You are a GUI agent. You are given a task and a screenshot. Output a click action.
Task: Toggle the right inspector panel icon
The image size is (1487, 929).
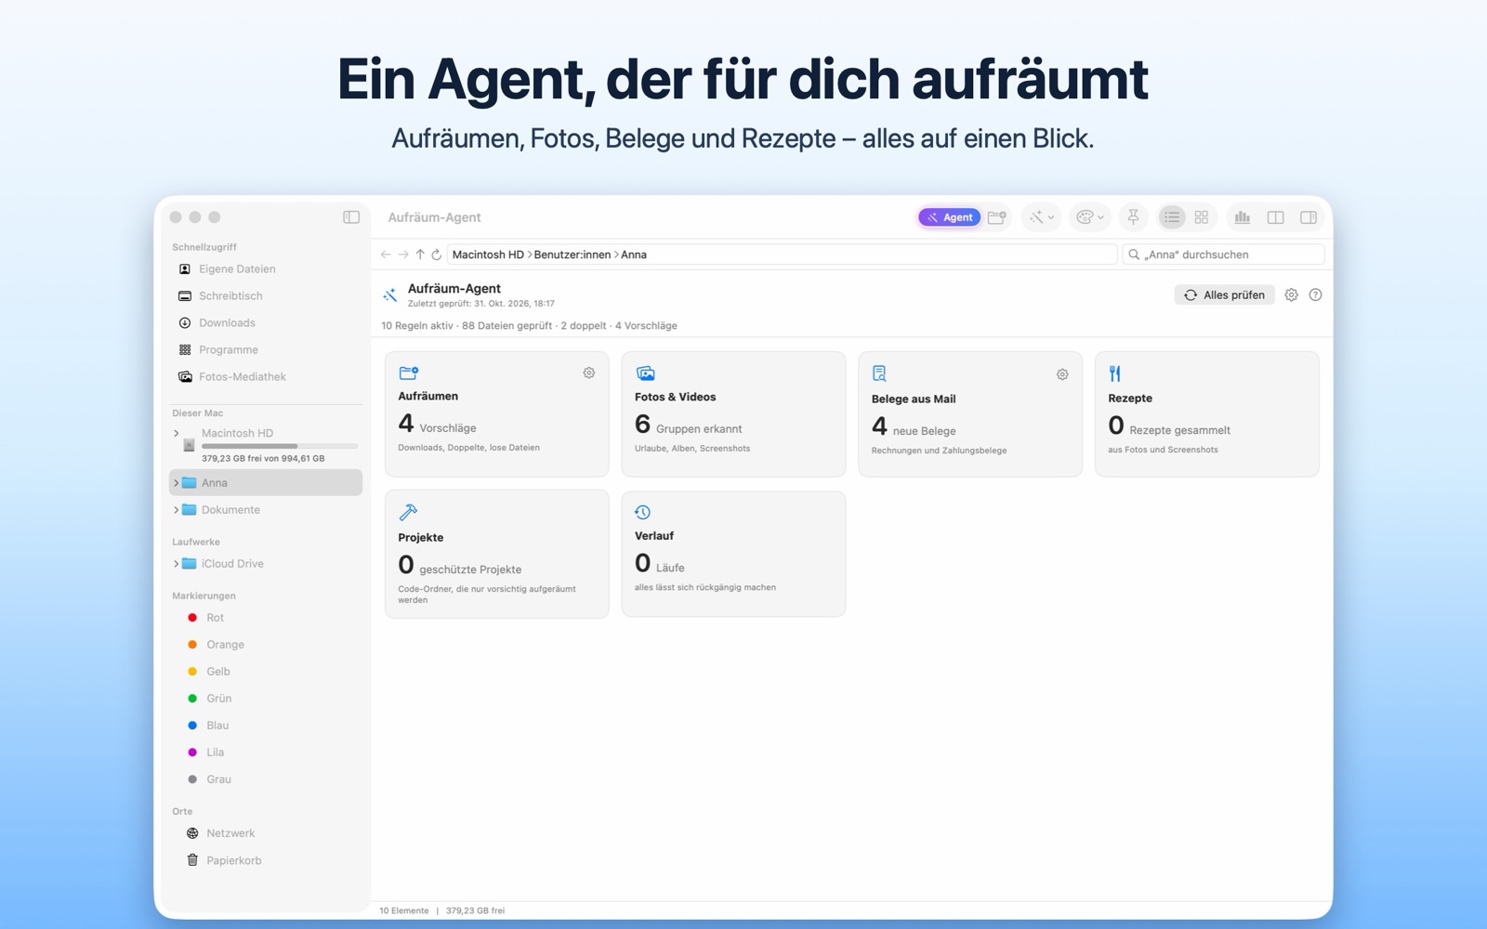pos(1309,217)
